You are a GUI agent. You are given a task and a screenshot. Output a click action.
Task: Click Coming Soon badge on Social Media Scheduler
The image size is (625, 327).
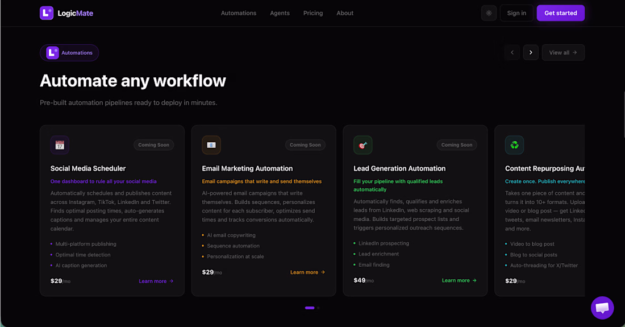(153, 145)
